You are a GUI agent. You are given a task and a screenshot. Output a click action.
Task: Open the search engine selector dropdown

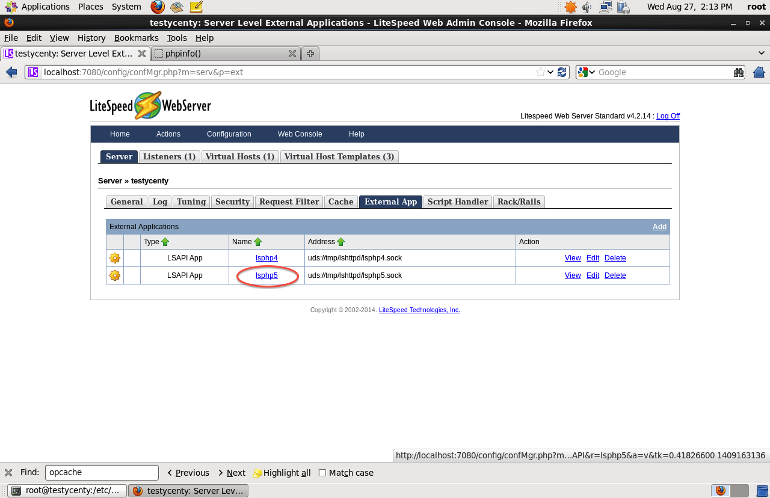[x=587, y=72]
